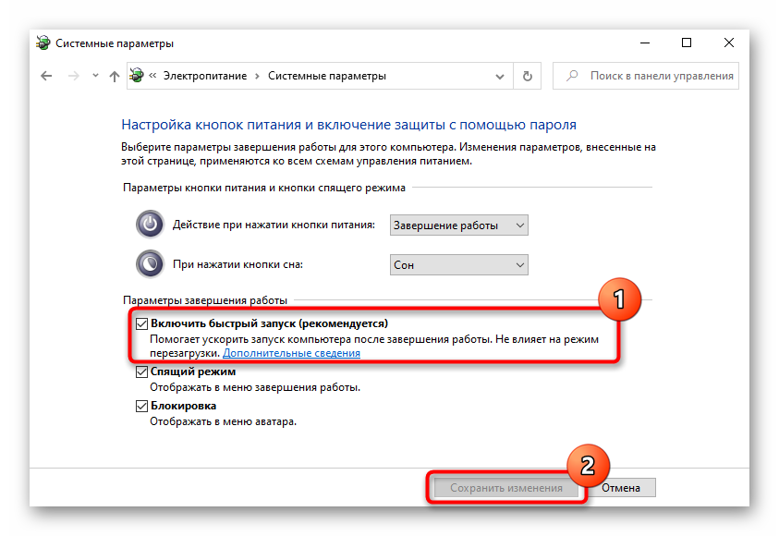This screenshot has width=779, height=536.
Task: Click the chevron after Электропитание breadcrumb
Action: pos(257,76)
